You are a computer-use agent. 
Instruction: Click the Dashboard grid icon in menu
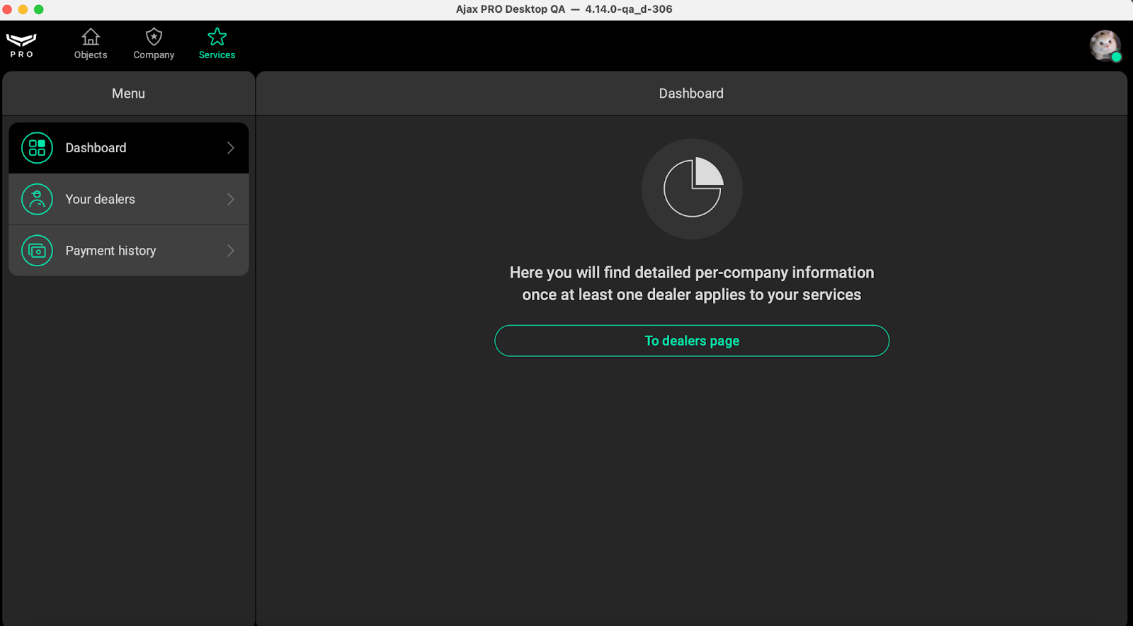click(x=38, y=148)
